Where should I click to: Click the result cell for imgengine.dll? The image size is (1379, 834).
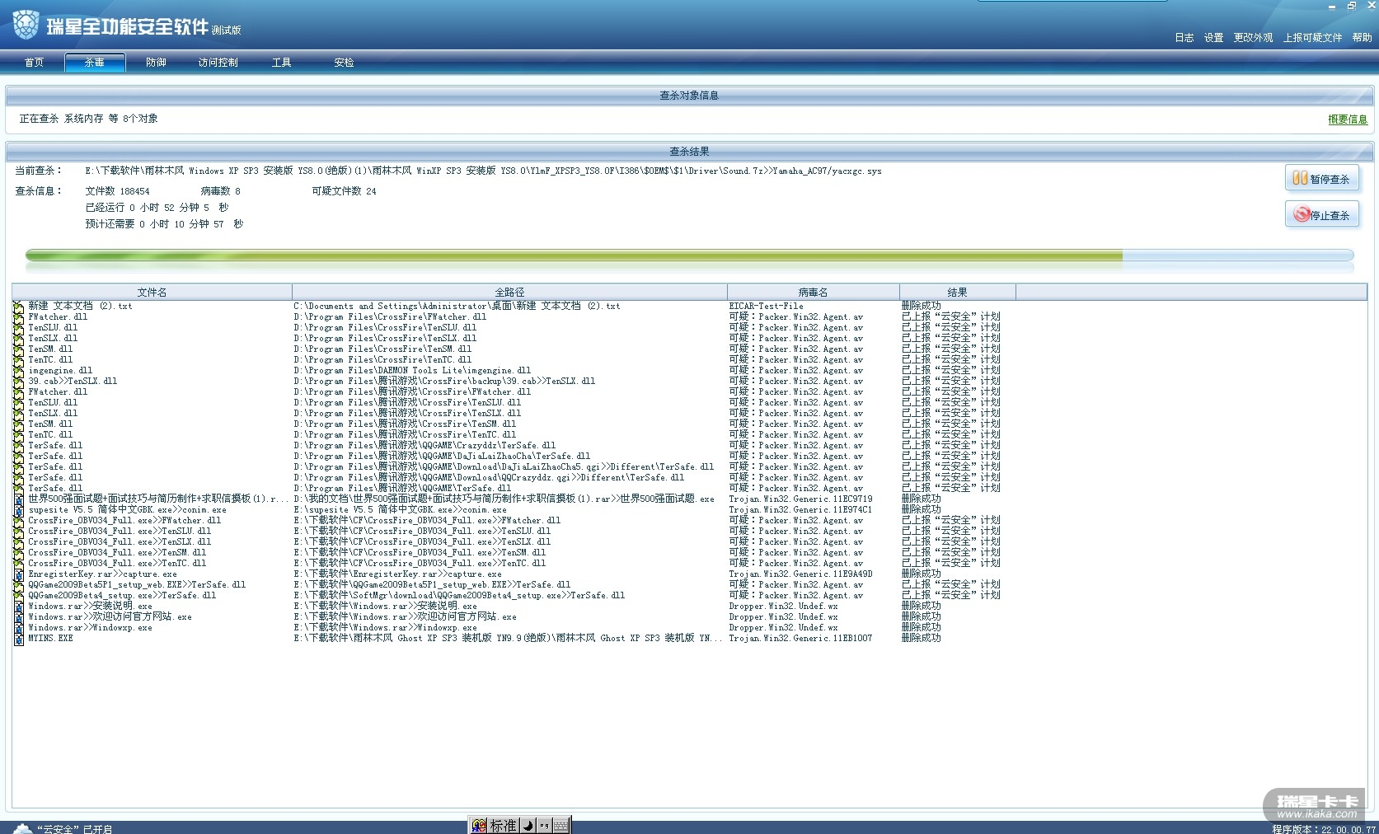[950, 370]
